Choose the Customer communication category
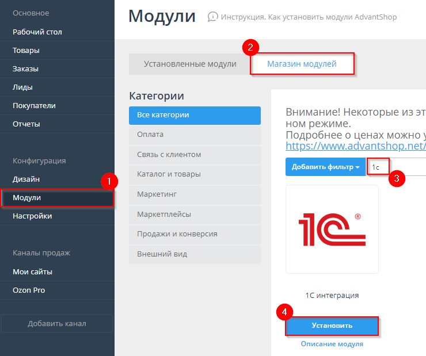Image resolution: width=426 pixels, height=356 pixels. (195, 155)
